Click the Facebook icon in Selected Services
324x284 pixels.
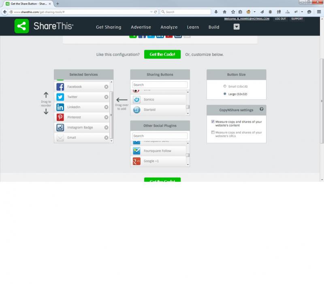pos(60,87)
